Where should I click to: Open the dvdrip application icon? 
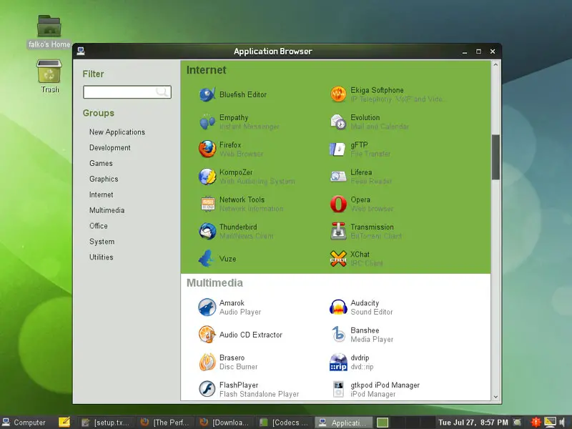[338, 362]
